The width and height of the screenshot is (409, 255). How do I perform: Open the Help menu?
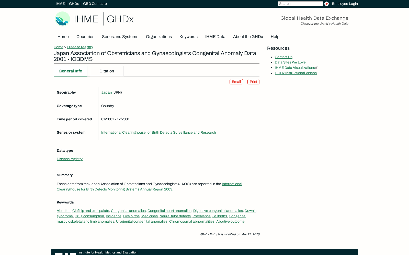click(275, 37)
